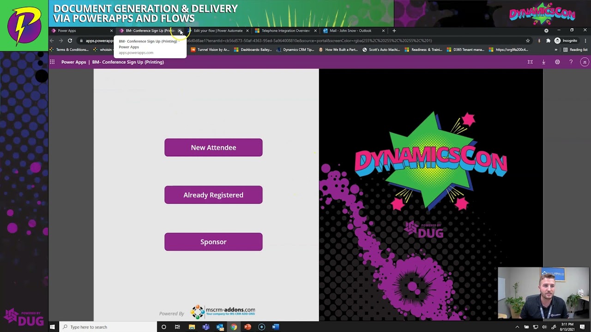The height and width of the screenshot is (332, 591).
Task: Click the taskbar clock showing 3:11 PM
Action: 567,327
